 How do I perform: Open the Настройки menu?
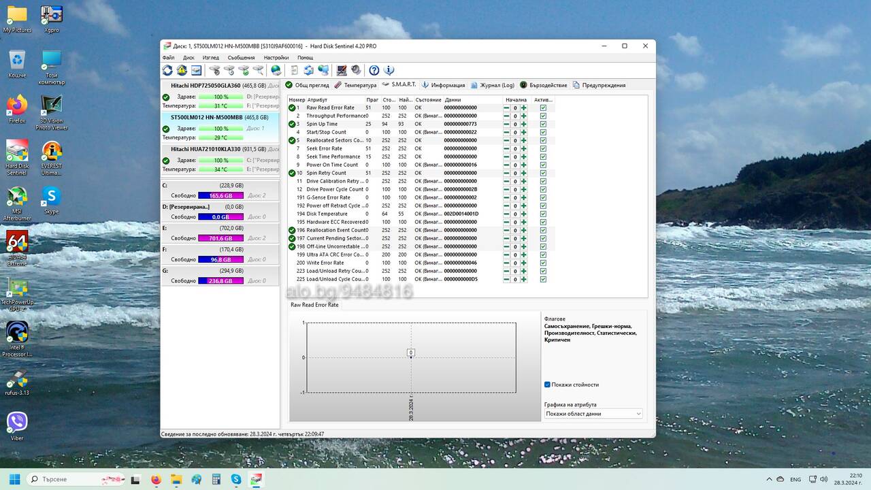(x=276, y=58)
